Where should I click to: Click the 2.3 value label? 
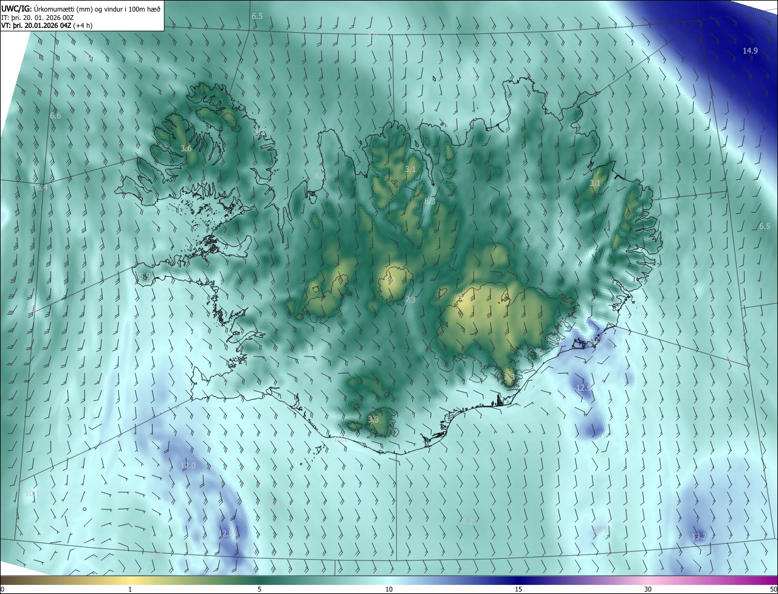(x=510, y=377)
